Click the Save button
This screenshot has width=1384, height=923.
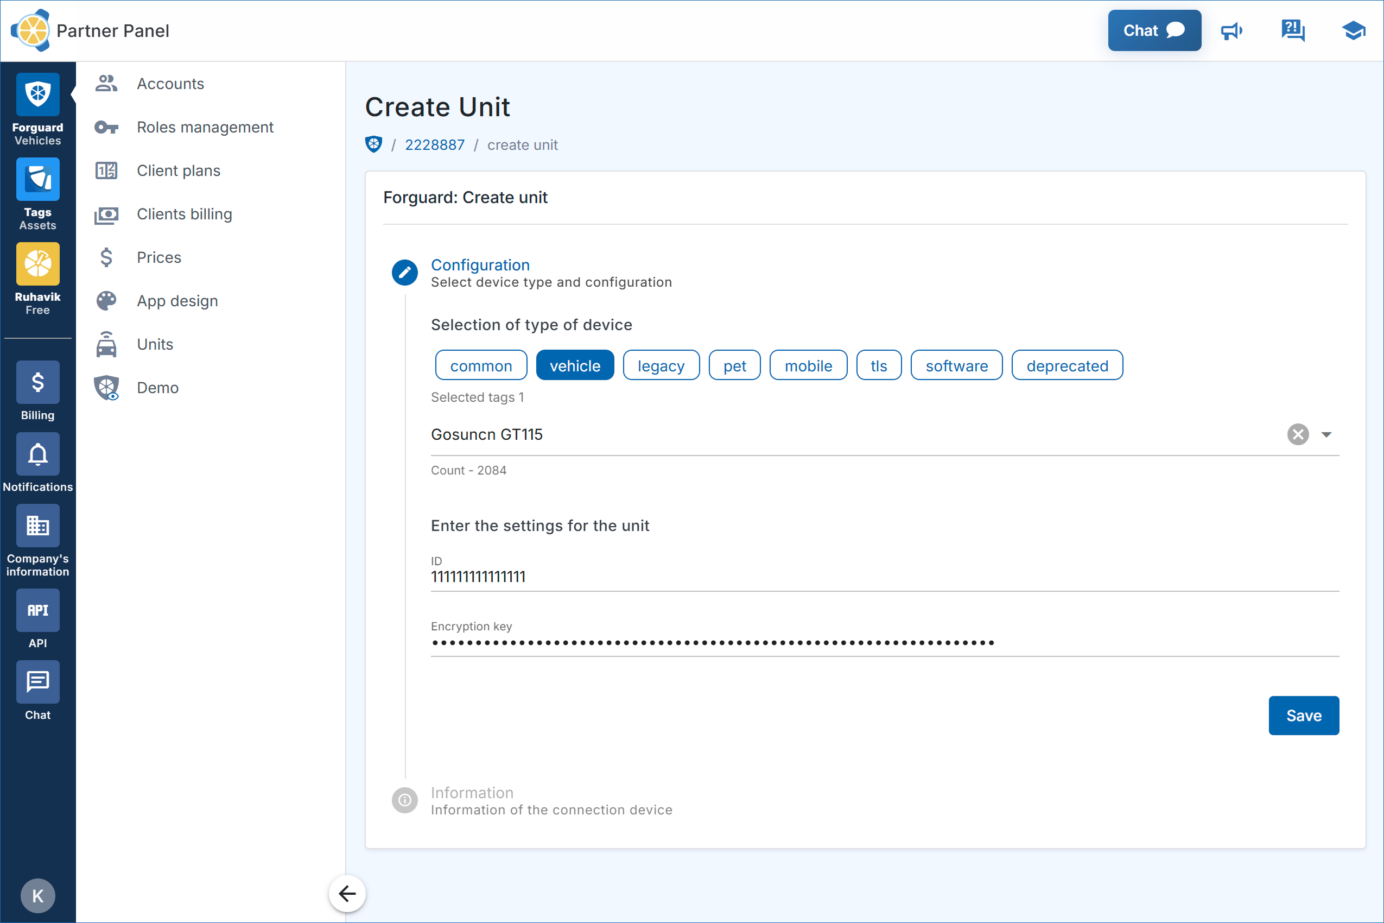[1303, 715]
